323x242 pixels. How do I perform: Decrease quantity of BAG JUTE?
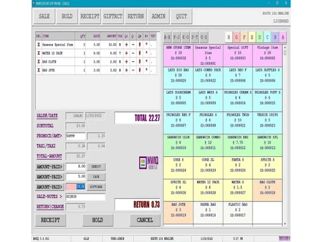(133, 70)
